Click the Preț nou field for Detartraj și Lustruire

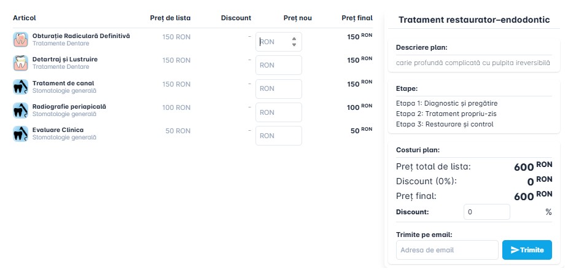278,65
